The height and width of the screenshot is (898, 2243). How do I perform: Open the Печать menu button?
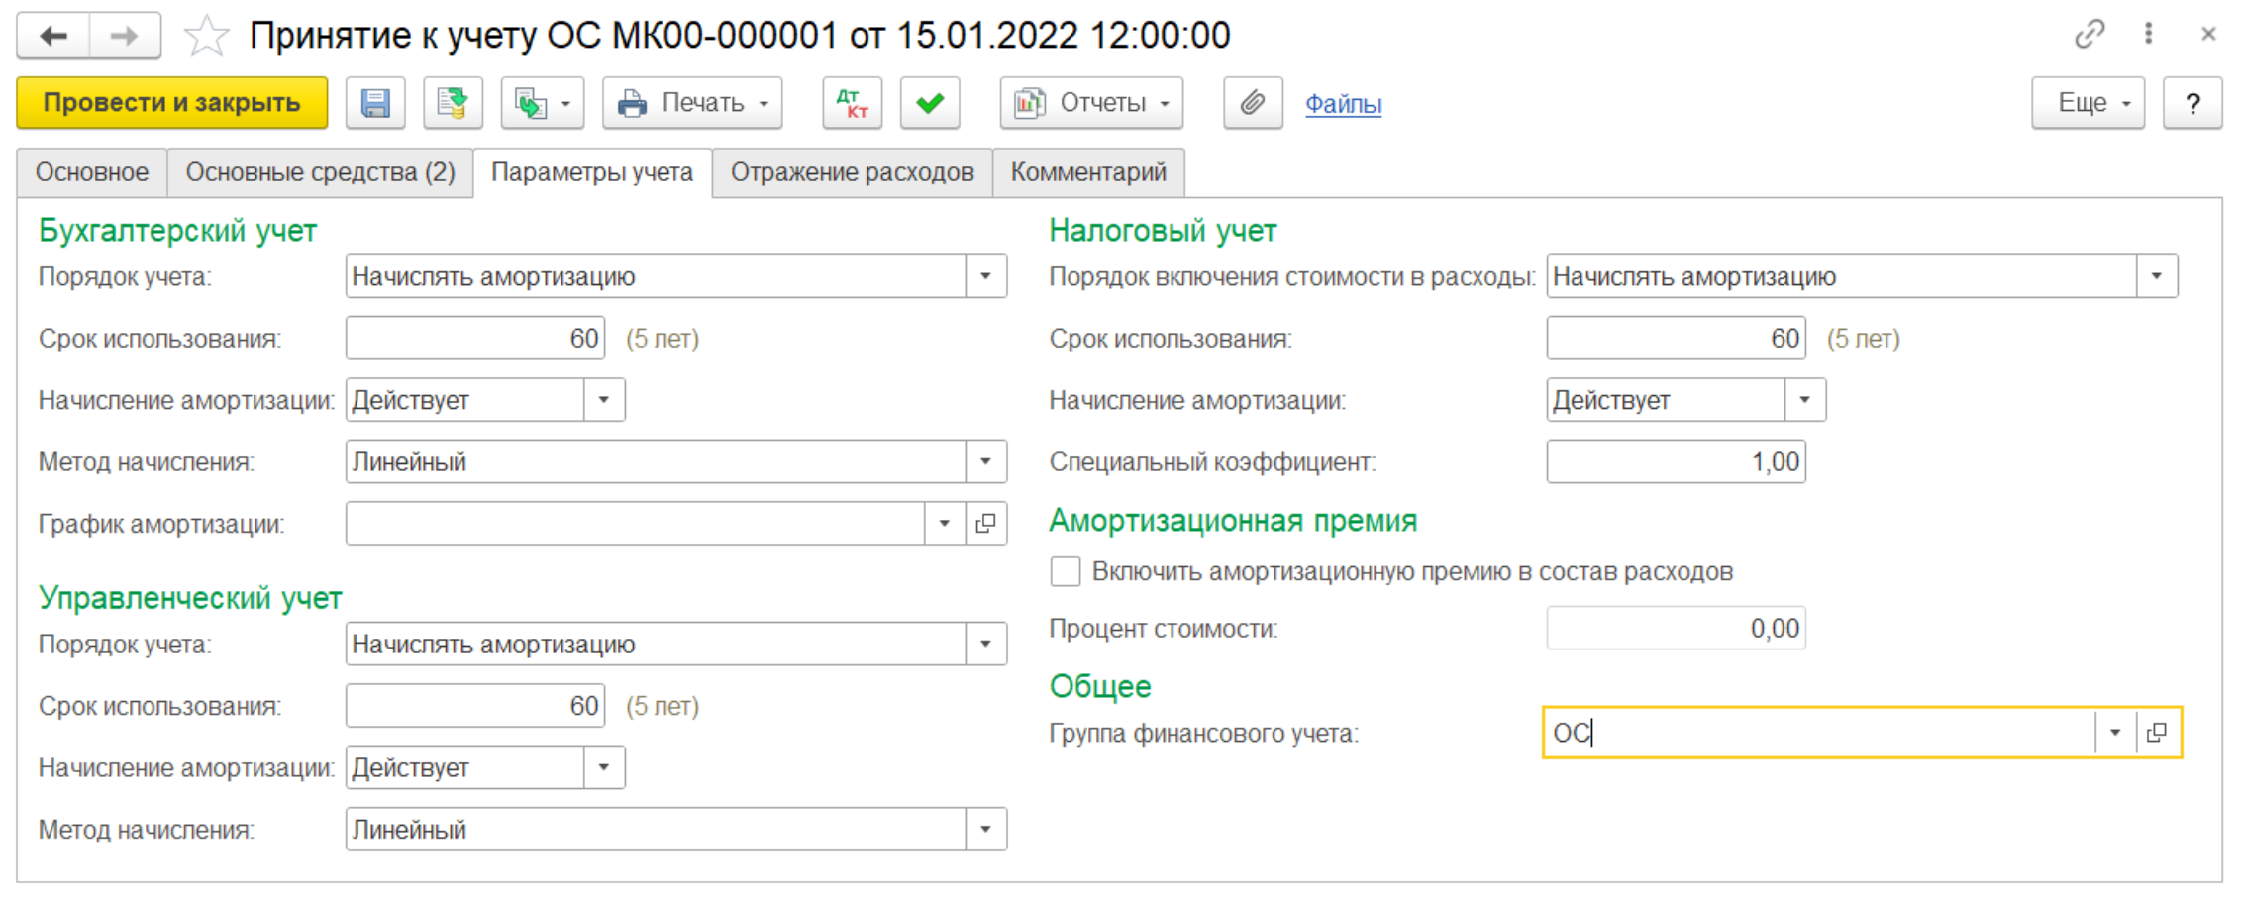click(x=692, y=103)
